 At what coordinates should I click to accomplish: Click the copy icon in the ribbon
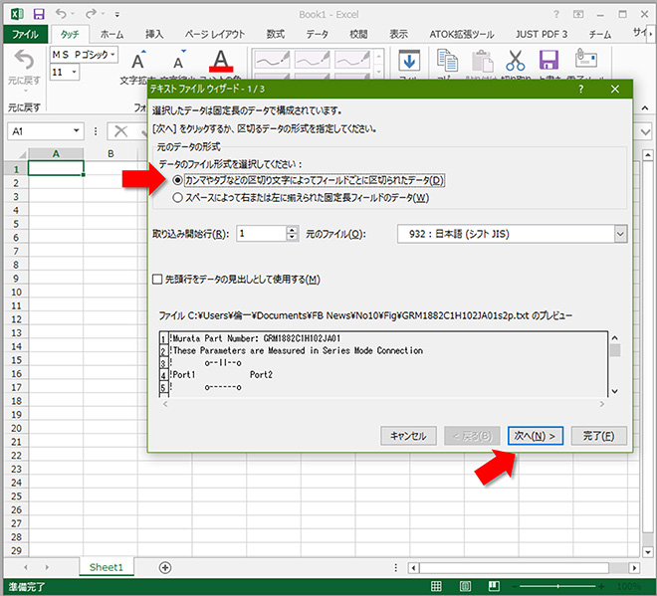447,60
